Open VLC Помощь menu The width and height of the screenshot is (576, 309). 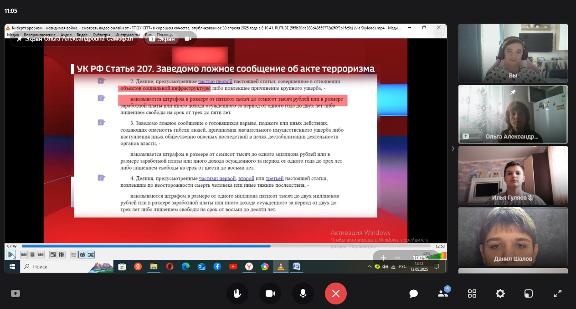tap(165, 35)
